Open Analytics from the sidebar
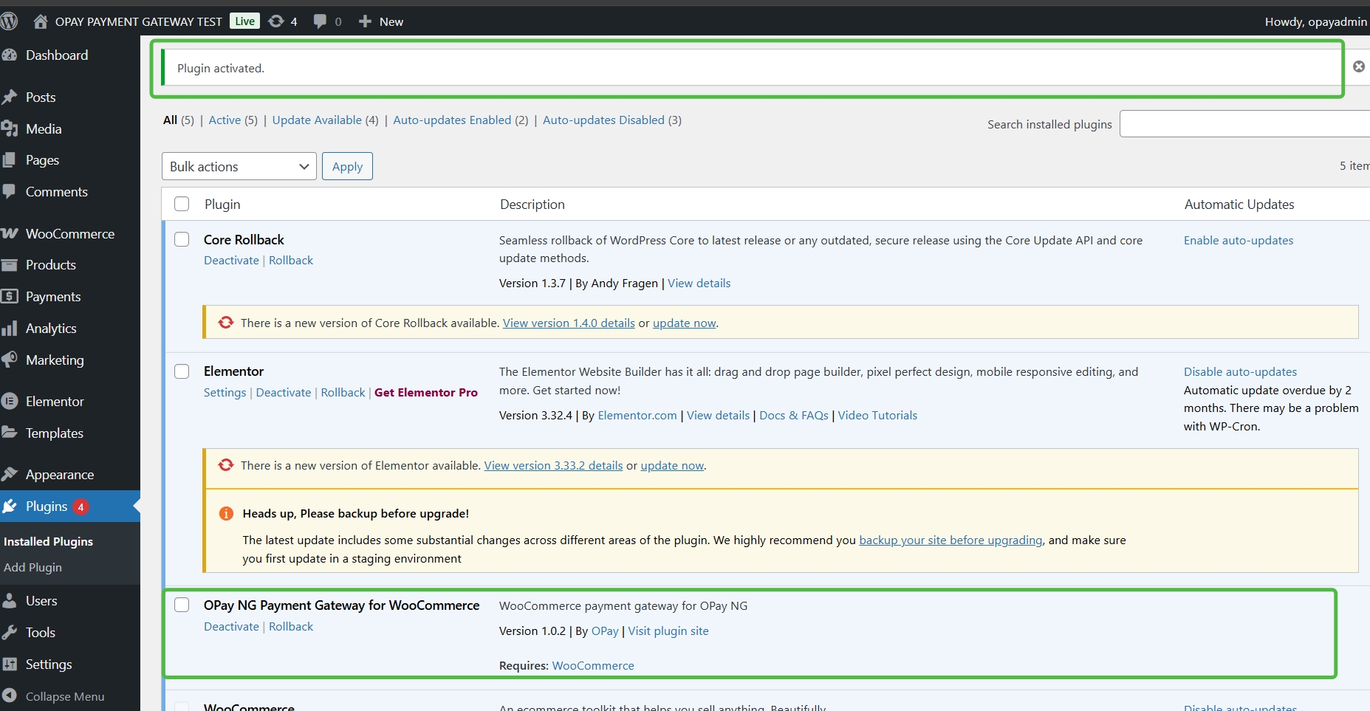The width and height of the screenshot is (1370, 711). pyautogui.click(x=50, y=328)
